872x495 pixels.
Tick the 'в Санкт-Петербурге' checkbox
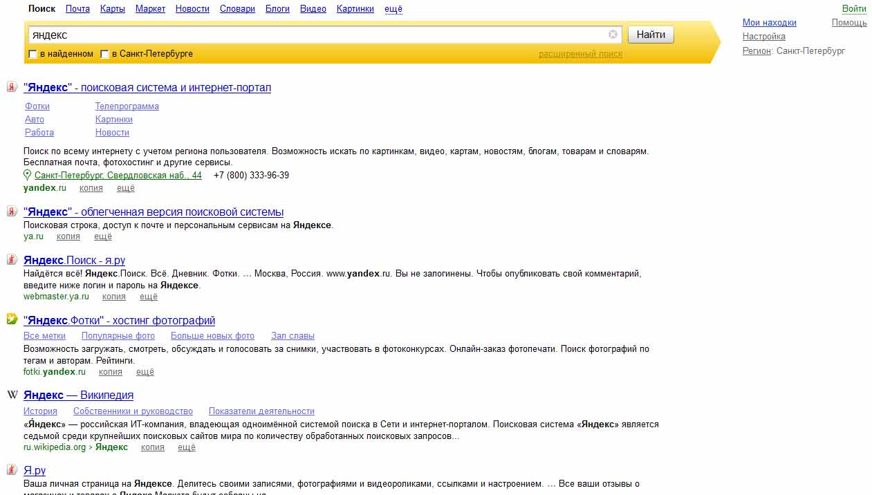105,54
